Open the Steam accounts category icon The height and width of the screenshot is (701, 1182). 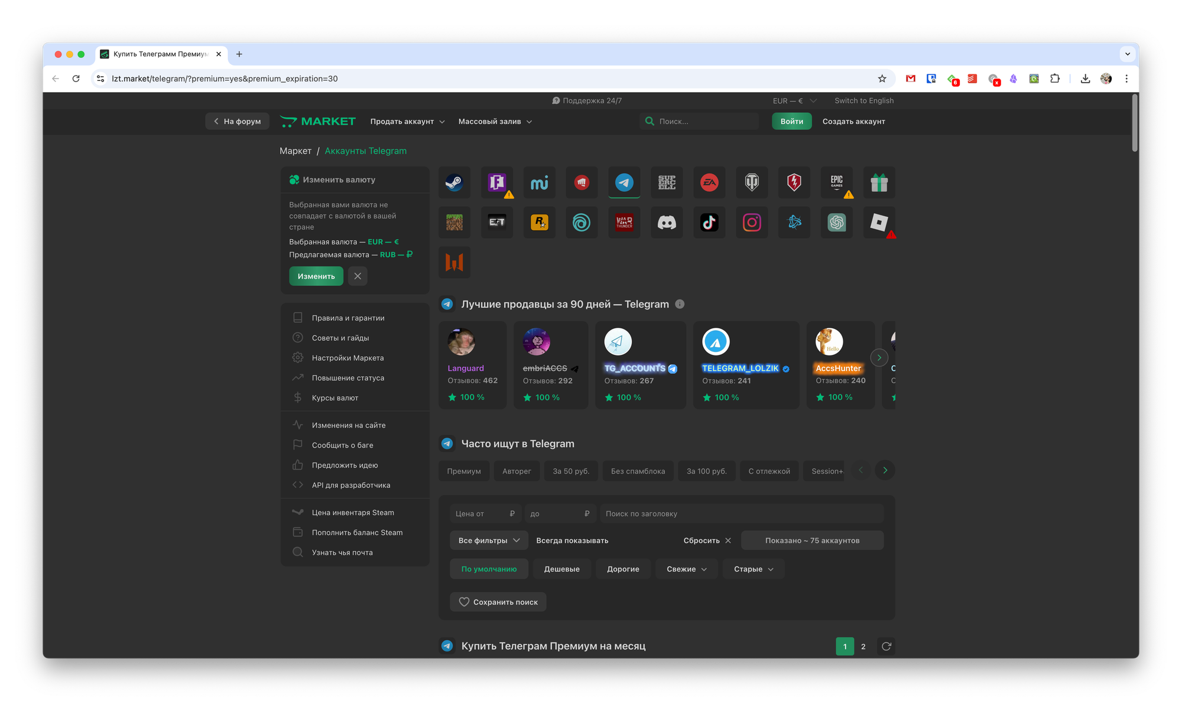tap(454, 182)
